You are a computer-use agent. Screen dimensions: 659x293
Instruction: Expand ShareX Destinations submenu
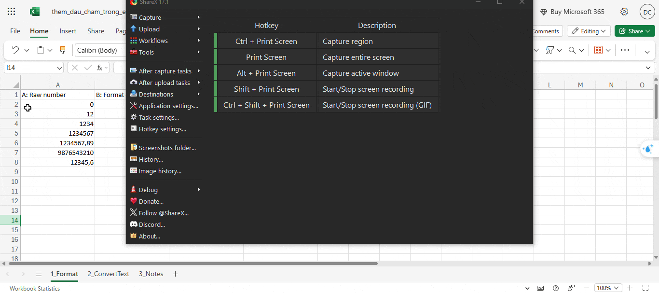click(165, 94)
